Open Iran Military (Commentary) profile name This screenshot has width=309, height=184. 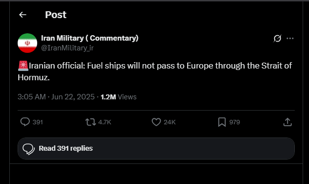[90, 38]
